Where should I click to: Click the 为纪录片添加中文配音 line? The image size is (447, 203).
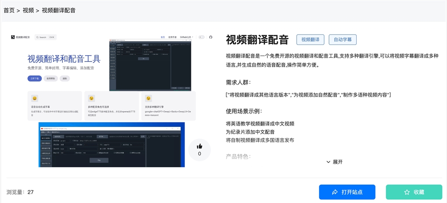coord(250,132)
